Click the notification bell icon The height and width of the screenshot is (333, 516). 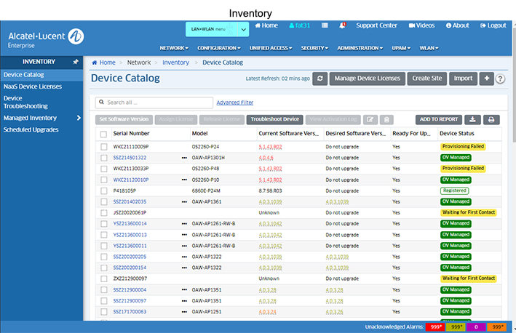(x=343, y=25)
